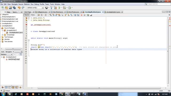
Task: Open the File menu
Action: click(x=2, y=4)
